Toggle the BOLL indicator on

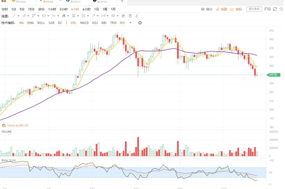(41, 23)
